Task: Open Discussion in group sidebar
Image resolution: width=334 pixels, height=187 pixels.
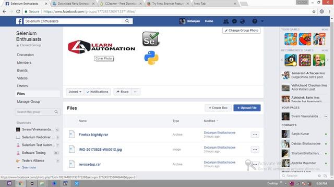Action: 26,55
